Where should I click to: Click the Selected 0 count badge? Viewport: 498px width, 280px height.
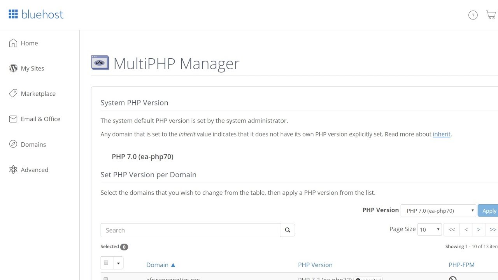124,247
